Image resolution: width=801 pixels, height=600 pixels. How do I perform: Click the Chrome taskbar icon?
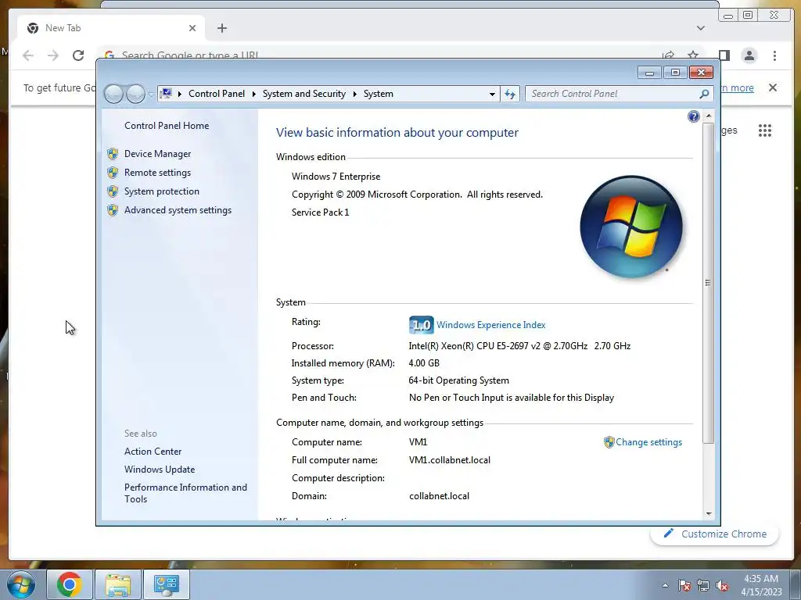tap(70, 584)
